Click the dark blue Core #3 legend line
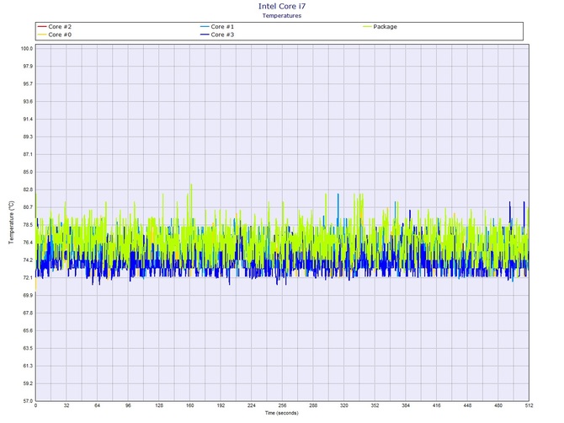Screen dimensions: 564x423 tap(205, 35)
